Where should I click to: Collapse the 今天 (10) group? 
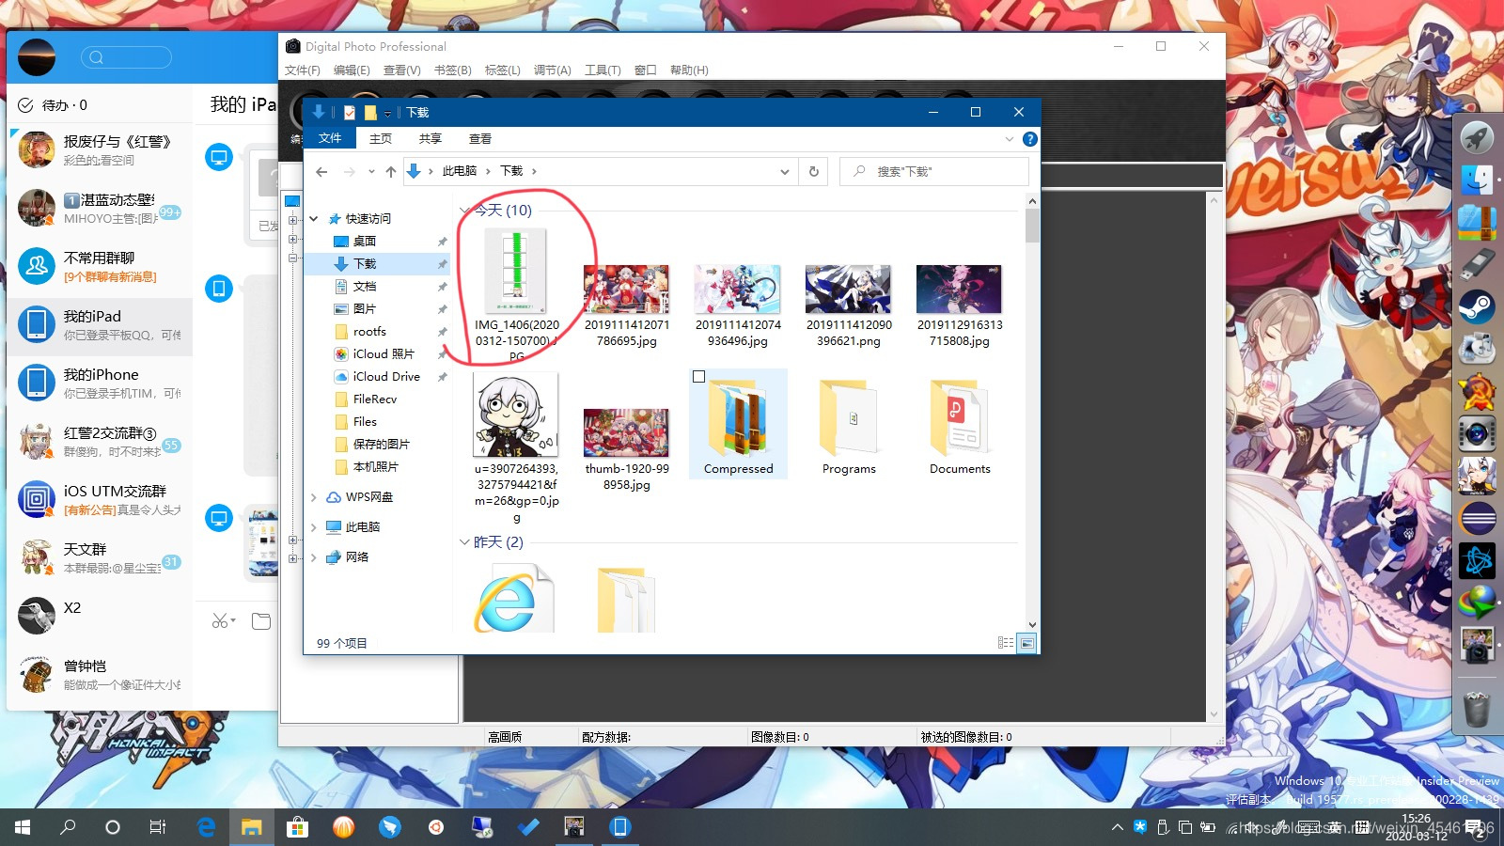pos(464,211)
